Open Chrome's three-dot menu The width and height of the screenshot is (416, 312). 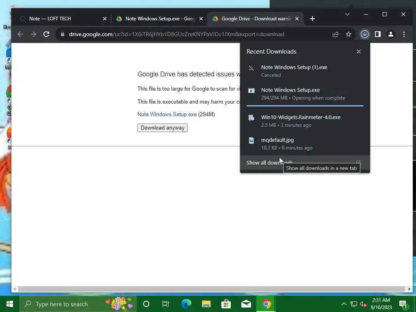tap(404, 34)
